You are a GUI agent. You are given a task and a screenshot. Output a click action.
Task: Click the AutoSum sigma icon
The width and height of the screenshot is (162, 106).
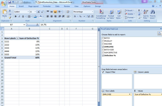(x=139, y=10)
